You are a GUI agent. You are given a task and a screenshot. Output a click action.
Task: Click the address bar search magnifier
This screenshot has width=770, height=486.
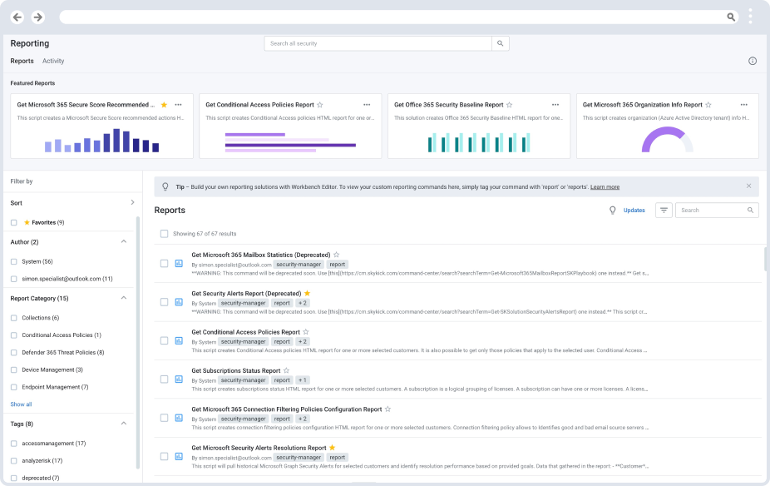[x=731, y=17]
